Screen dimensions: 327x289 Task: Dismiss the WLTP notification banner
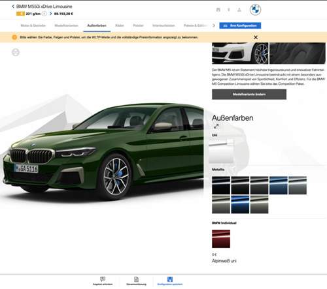click(x=256, y=37)
